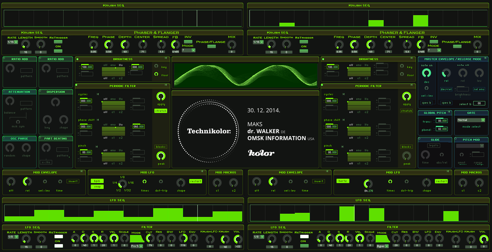Click reset arrow next to left cycles label
The width and height of the screenshot is (492, 252).
click(x=98, y=94)
